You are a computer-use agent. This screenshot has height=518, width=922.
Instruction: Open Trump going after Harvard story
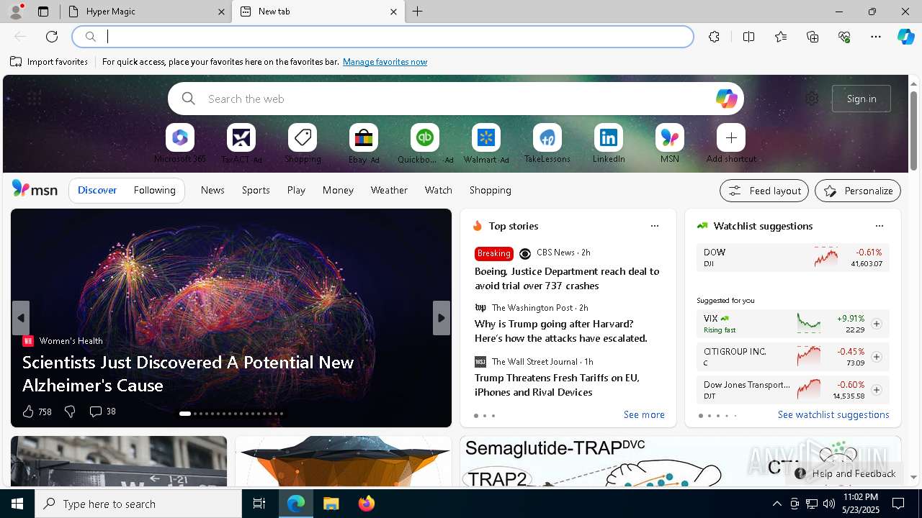561,331
